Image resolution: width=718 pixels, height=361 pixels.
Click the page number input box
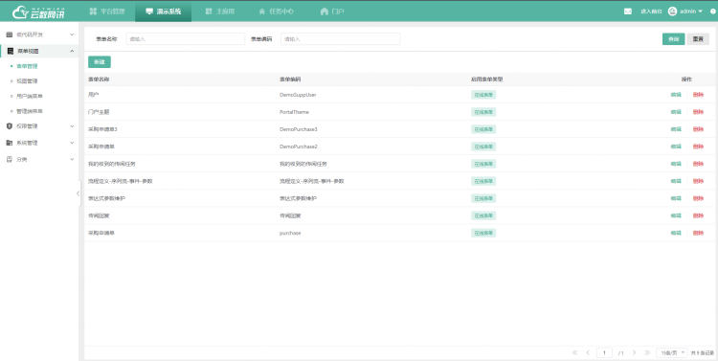tap(604, 352)
